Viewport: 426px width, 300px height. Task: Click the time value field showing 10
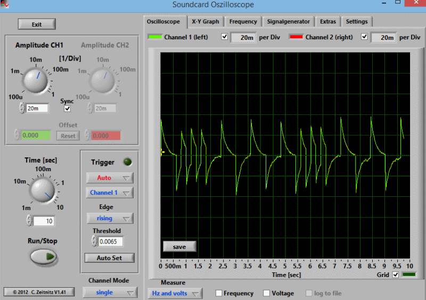tap(44, 221)
